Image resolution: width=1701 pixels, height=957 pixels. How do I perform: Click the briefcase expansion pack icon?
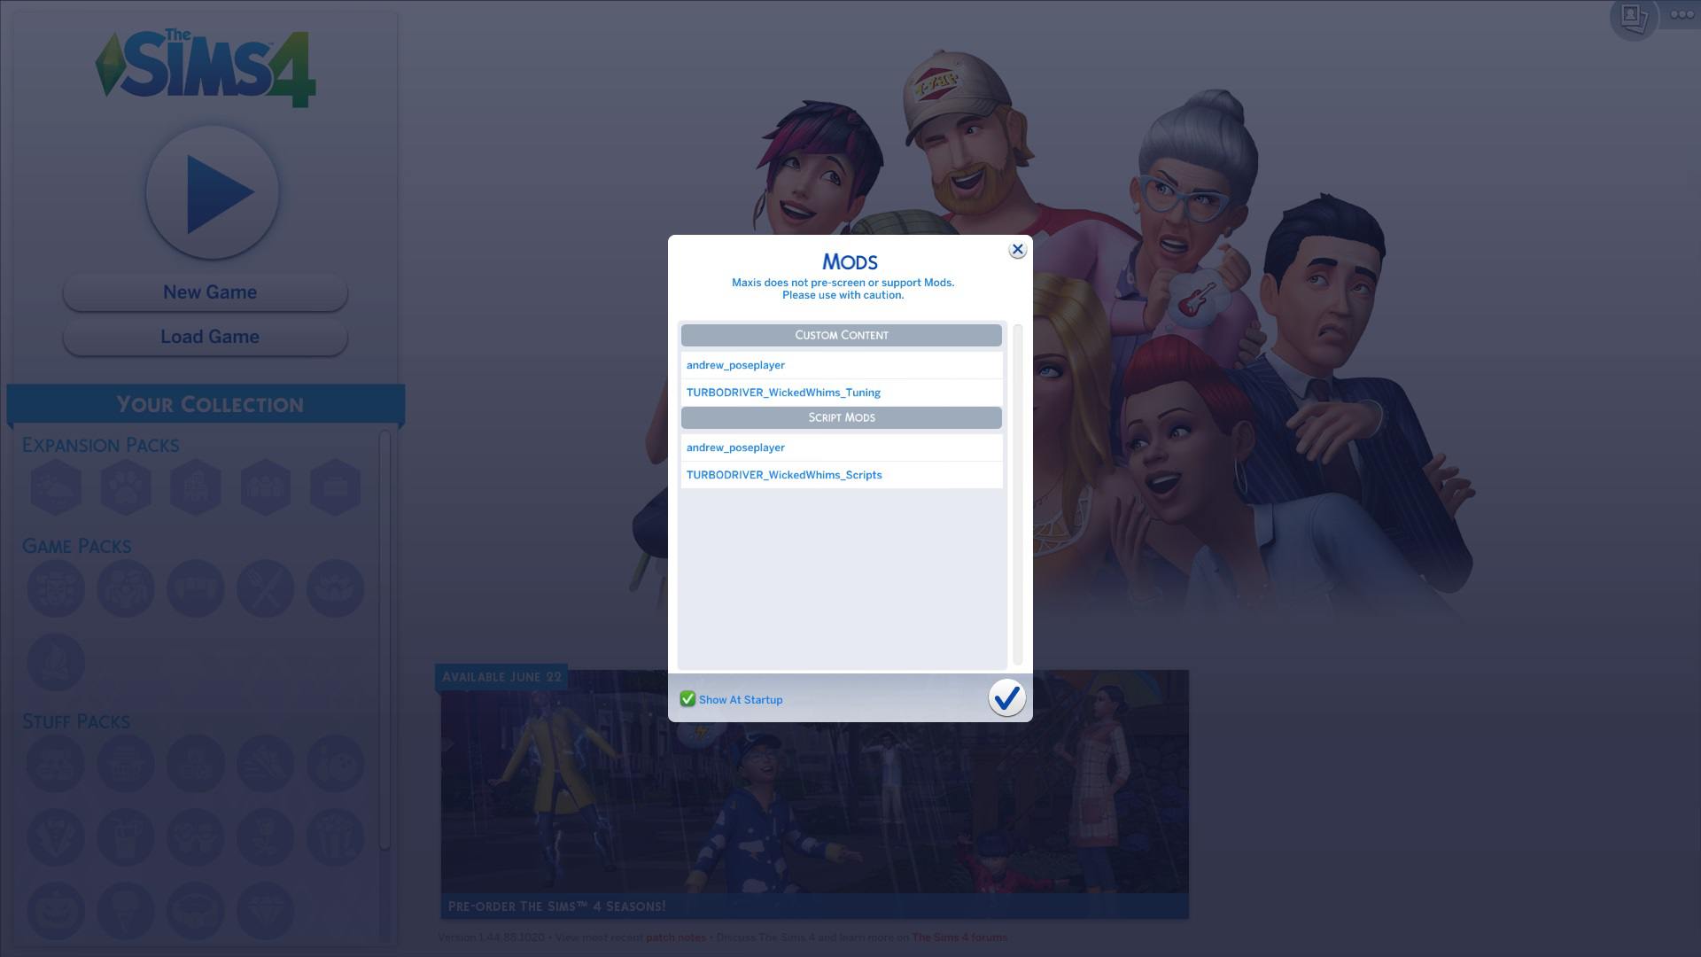[x=336, y=487]
